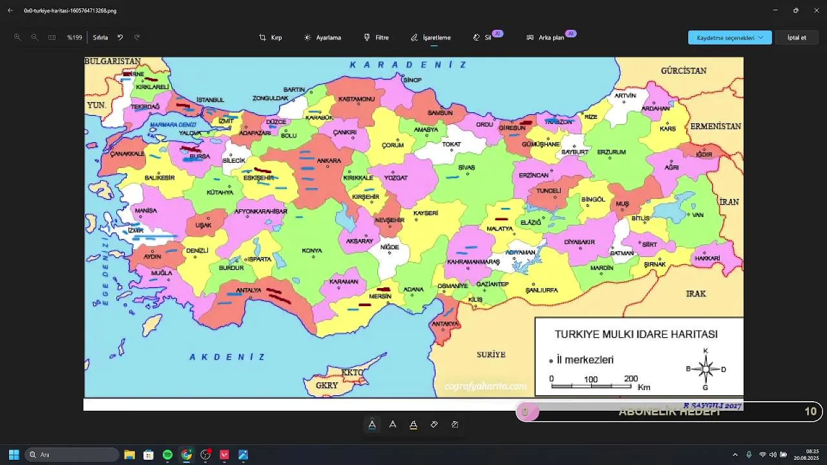Select the eraser markup tool

point(434,424)
